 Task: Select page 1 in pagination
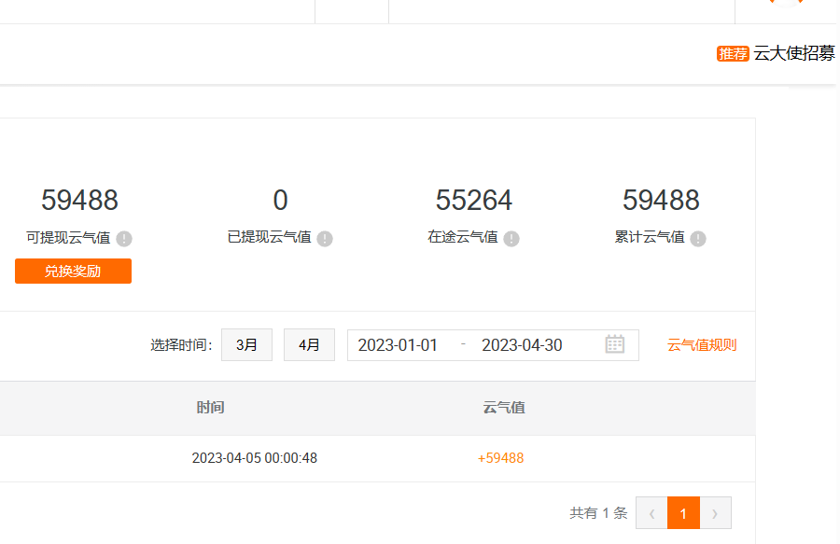pos(683,513)
